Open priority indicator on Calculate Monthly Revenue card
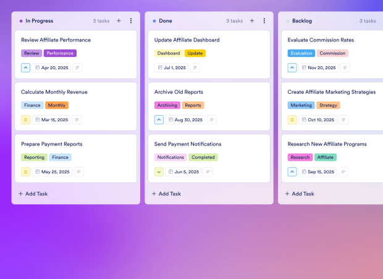This screenshot has width=383, height=279. (x=25, y=120)
